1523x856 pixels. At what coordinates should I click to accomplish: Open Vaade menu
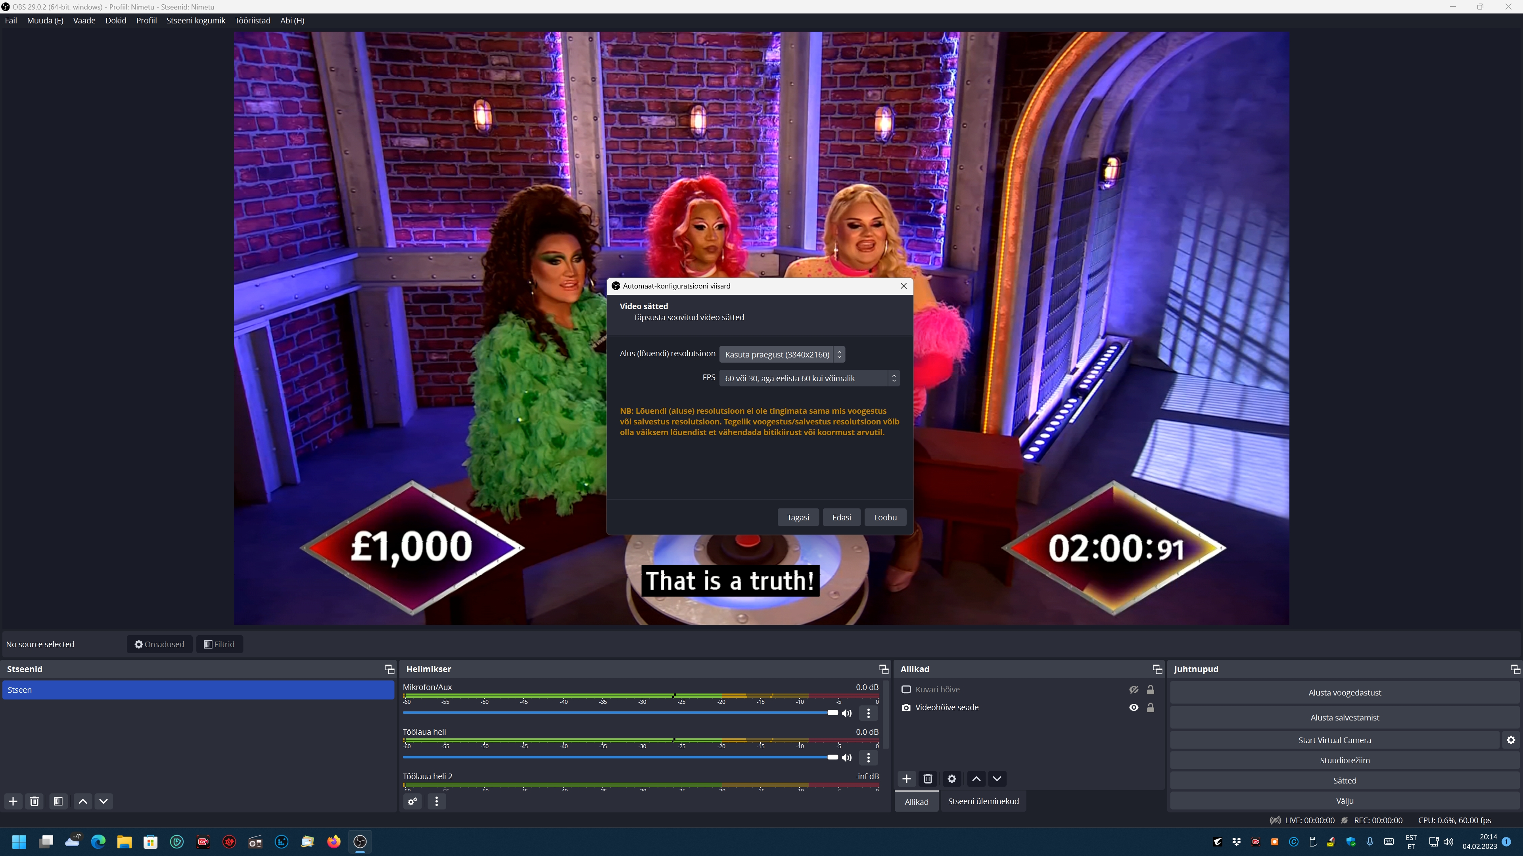(x=84, y=20)
